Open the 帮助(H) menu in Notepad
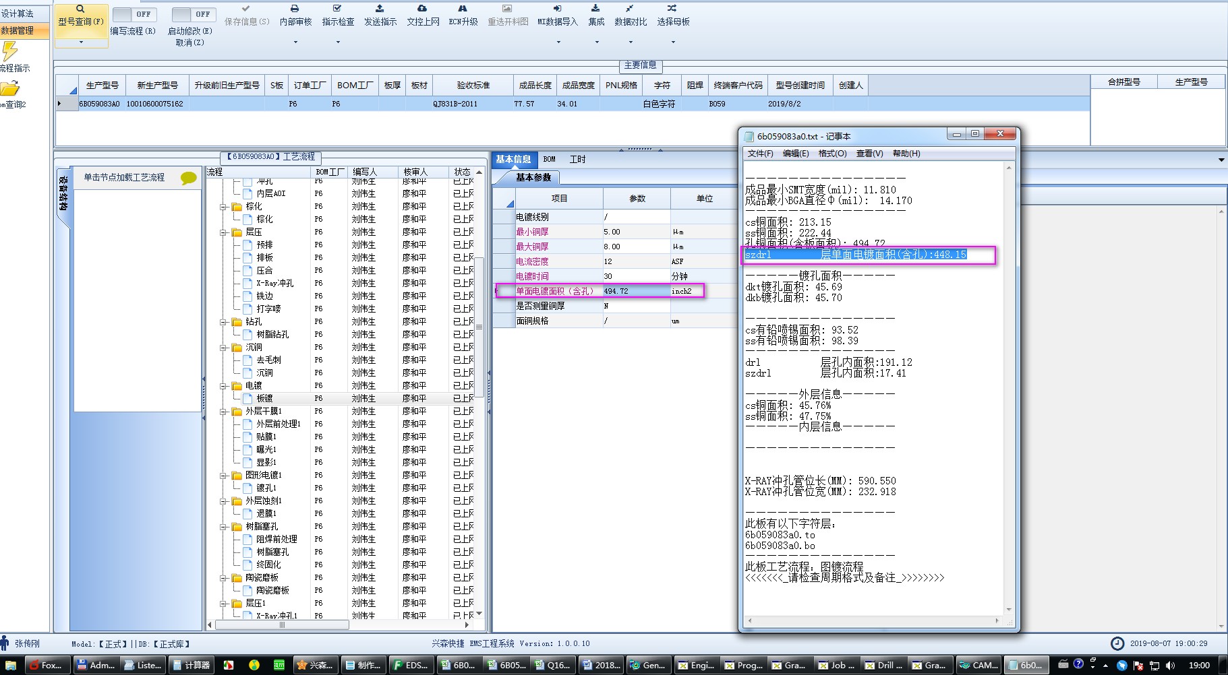 pos(906,154)
